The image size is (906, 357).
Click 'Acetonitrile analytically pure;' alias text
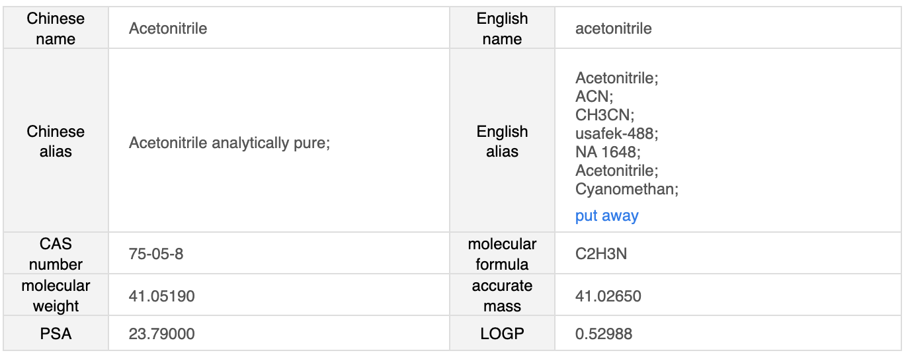pyautogui.click(x=229, y=143)
